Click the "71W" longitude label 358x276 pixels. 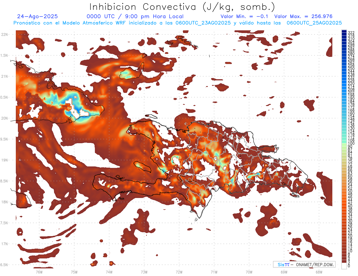pos(214,272)
